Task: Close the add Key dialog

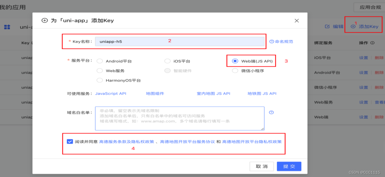Action: (x=297, y=21)
